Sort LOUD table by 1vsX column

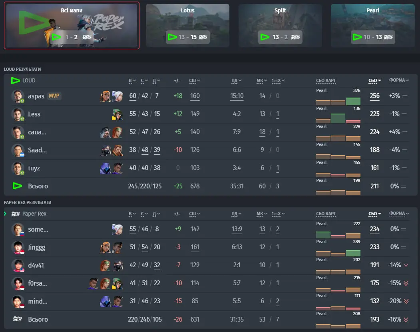tap(278, 80)
